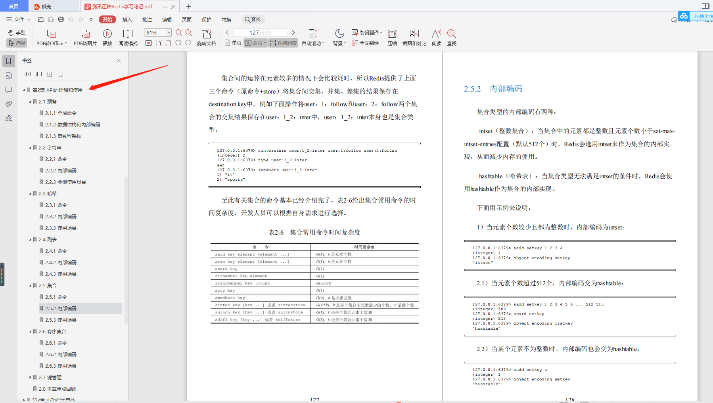The height and width of the screenshot is (403, 713).
Task: Fit page to window icon
Action: tap(158, 43)
